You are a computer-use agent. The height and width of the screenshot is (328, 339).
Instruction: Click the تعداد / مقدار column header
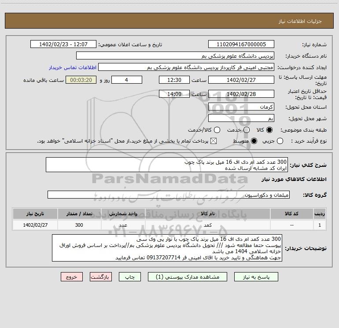(x=79, y=214)
